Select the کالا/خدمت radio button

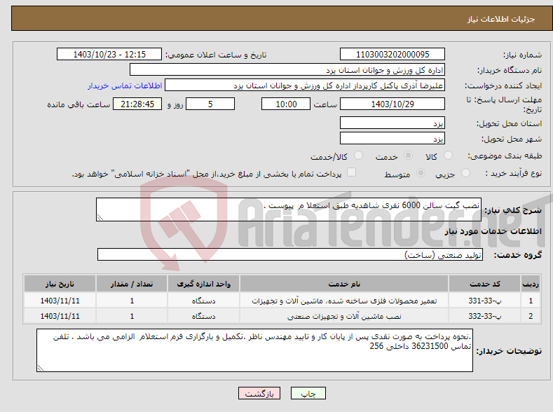[x=358, y=156]
